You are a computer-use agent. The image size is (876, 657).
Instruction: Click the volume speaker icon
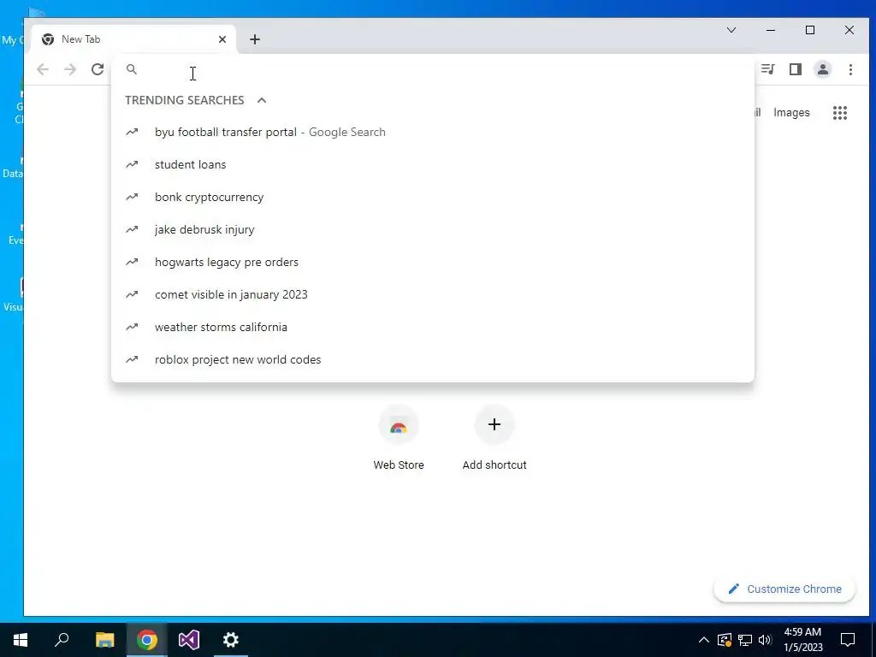[765, 640]
